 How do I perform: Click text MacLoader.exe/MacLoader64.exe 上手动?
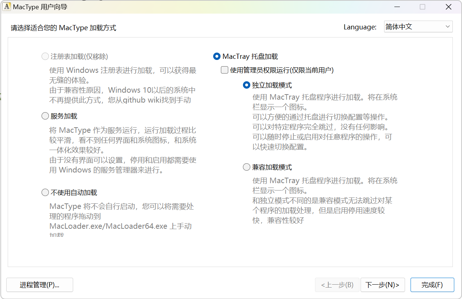pyautogui.click(x=121, y=226)
